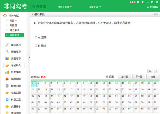The height and width of the screenshot is (114, 160).
Task: Select 满分考试 in the exam tree
Action: click(x=15, y=30)
